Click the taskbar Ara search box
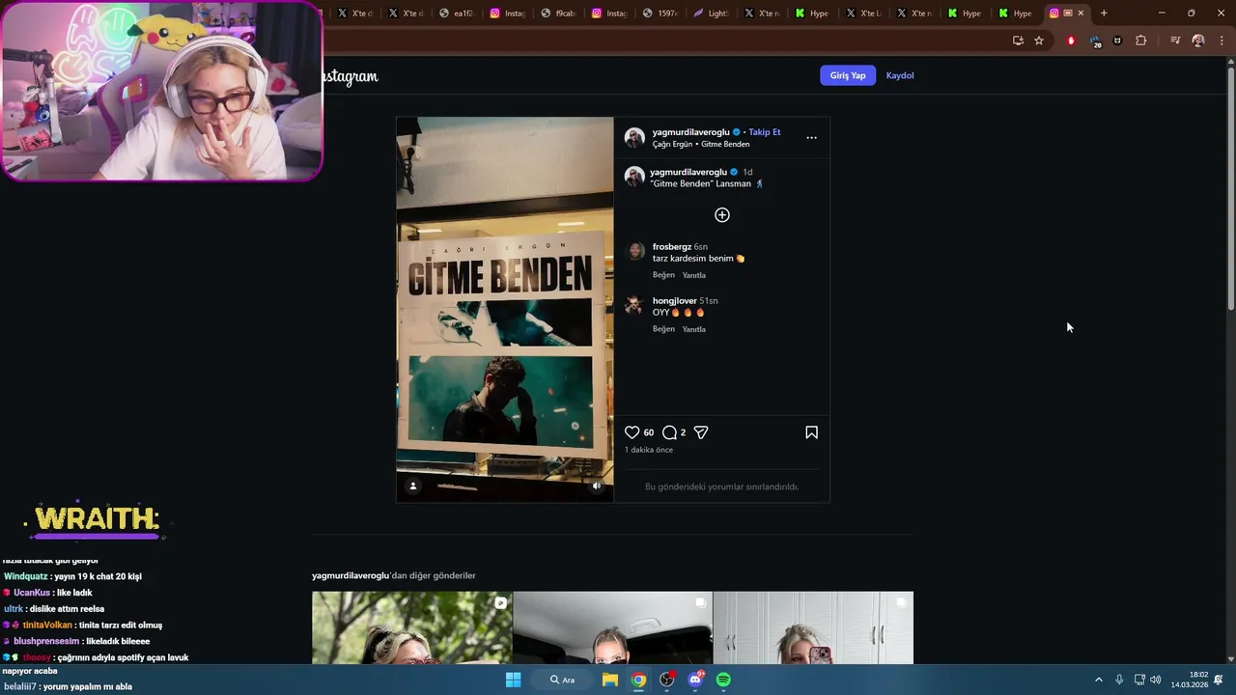 coord(562,680)
